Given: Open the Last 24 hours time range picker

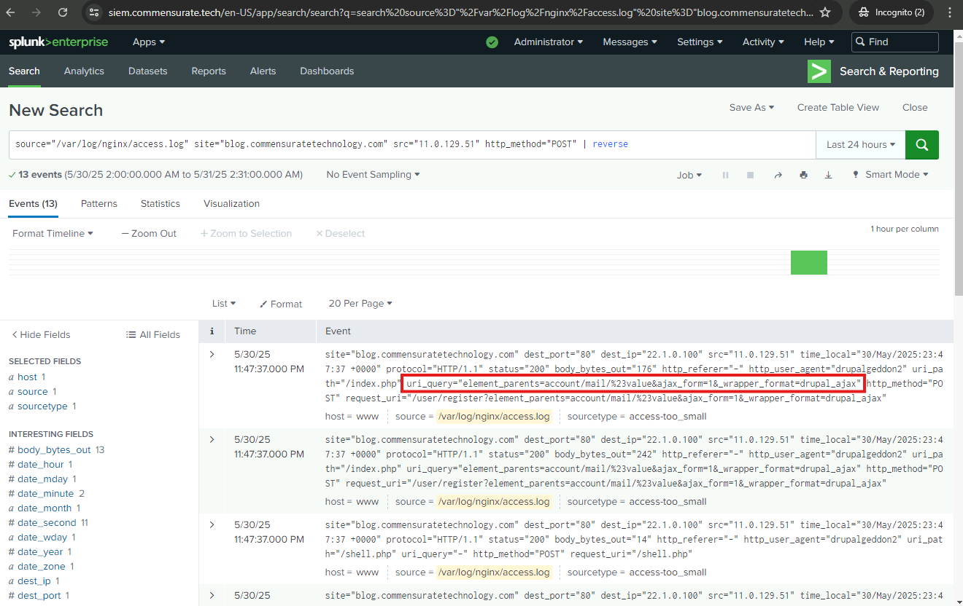Looking at the screenshot, I should (860, 145).
